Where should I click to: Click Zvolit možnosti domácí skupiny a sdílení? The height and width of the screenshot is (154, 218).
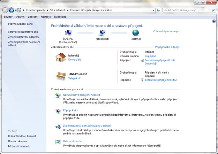click(87, 126)
